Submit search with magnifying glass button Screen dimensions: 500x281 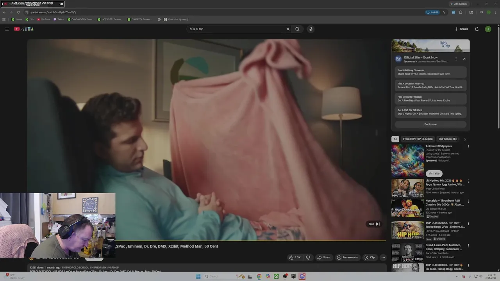297,29
